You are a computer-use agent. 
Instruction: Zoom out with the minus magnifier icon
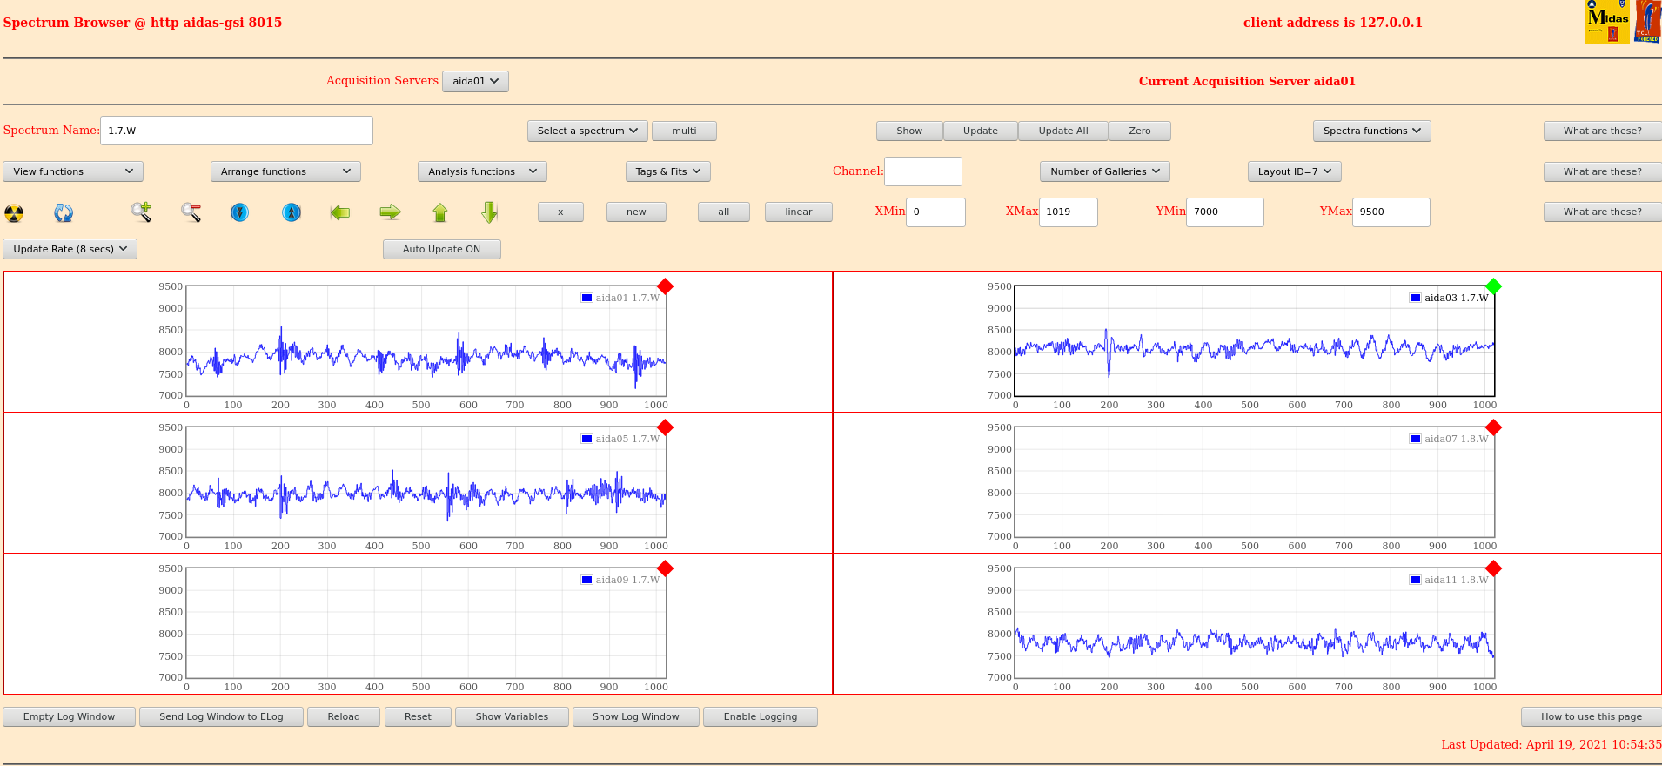tap(191, 212)
